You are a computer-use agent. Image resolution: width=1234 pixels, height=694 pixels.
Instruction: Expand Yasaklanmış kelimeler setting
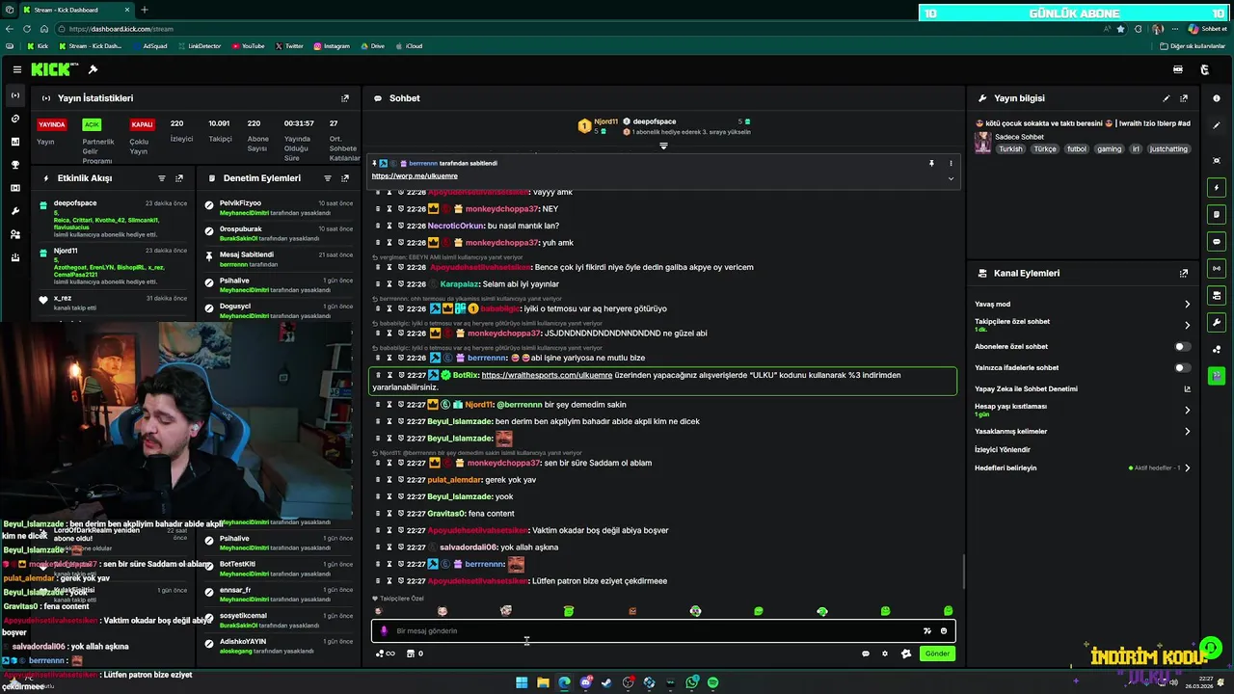(x=1187, y=432)
